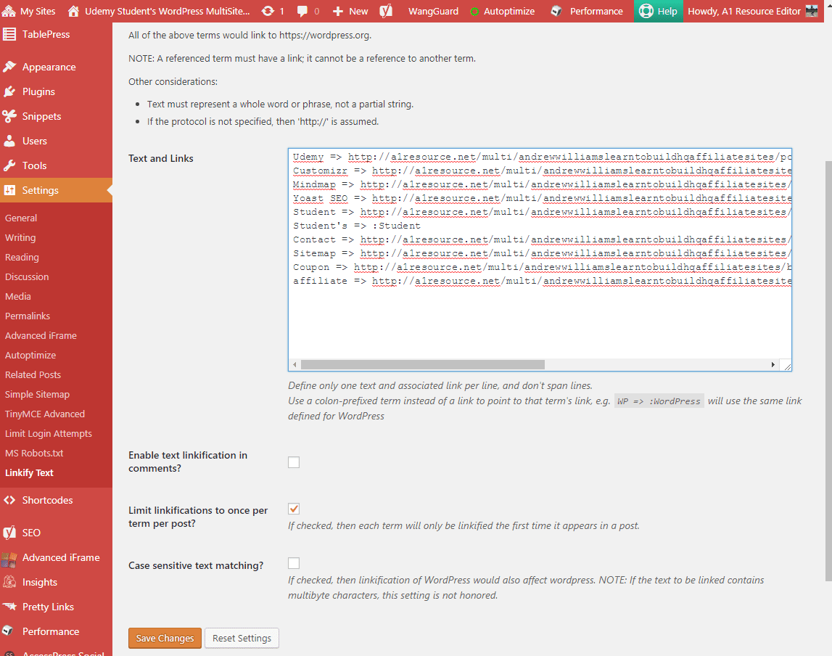Open the Permalinks settings page
This screenshot has width=832, height=656.
(x=28, y=316)
